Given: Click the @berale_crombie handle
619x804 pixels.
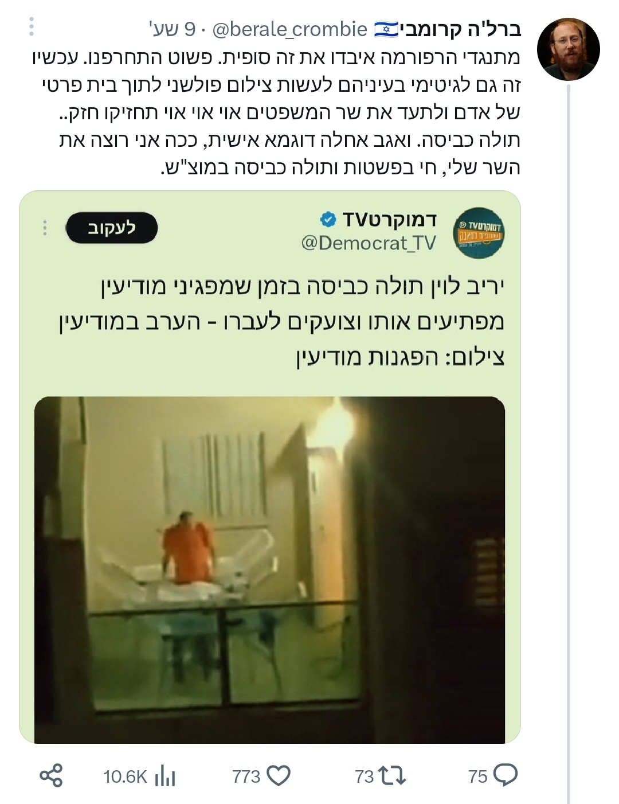Looking at the screenshot, I should (x=289, y=29).
